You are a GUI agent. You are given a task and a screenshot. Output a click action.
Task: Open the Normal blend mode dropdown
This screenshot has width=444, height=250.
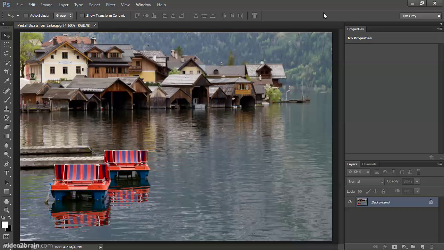point(365,181)
